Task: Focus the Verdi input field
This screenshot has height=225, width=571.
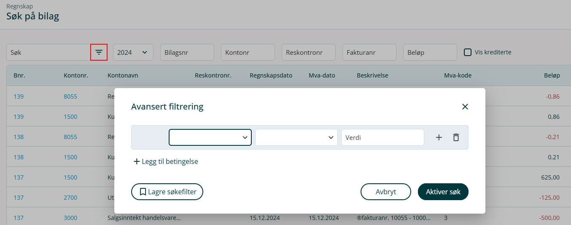Action: point(382,137)
